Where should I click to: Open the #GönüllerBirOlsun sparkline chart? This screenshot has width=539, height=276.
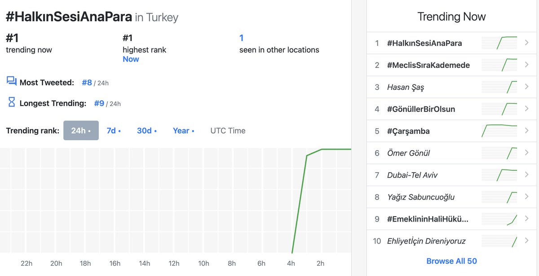(499, 109)
